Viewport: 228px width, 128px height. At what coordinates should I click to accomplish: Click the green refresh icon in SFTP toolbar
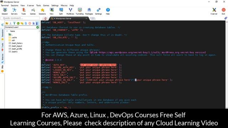18,23
